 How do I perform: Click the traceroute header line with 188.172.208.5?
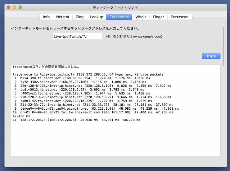[88, 74]
